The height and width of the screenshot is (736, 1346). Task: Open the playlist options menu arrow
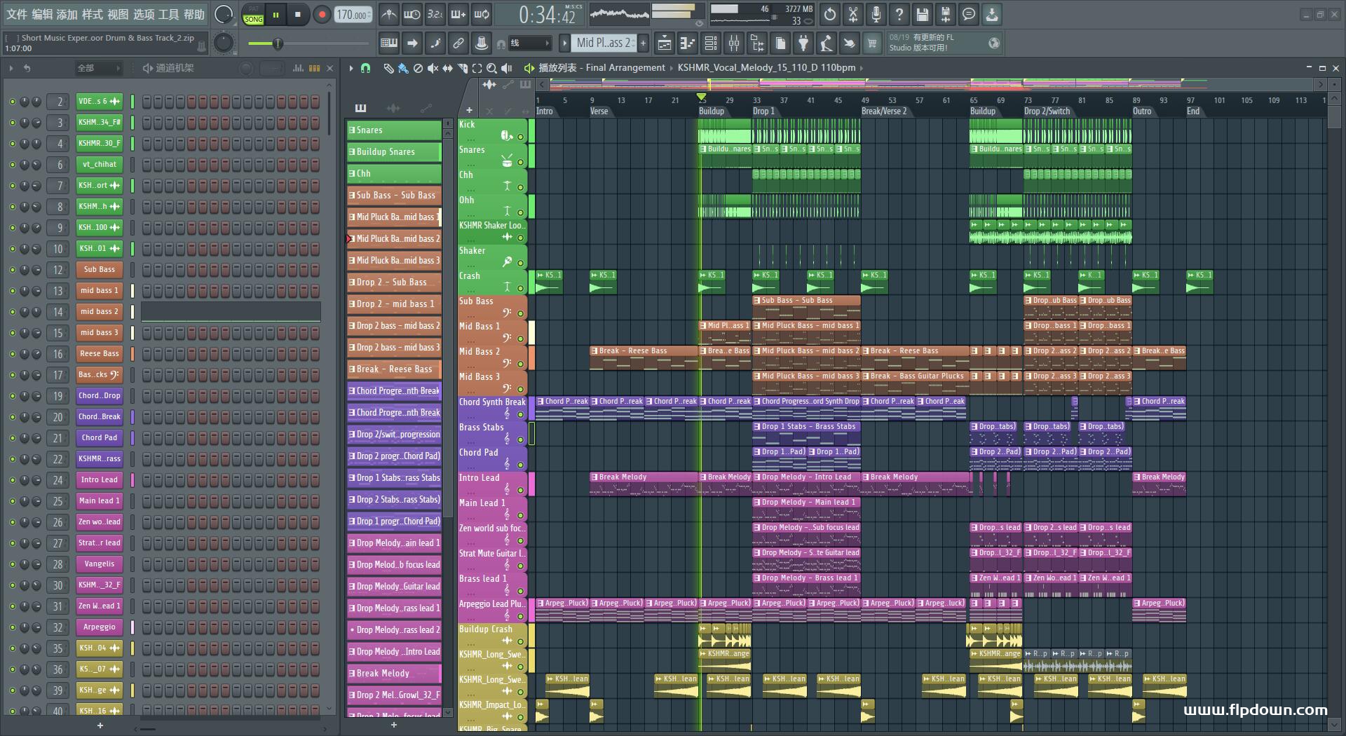pyautogui.click(x=351, y=68)
